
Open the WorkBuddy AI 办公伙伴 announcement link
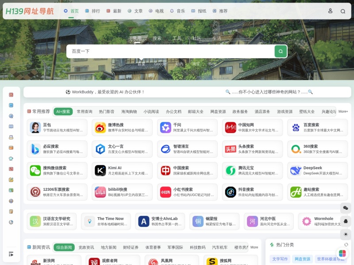tap(105, 92)
